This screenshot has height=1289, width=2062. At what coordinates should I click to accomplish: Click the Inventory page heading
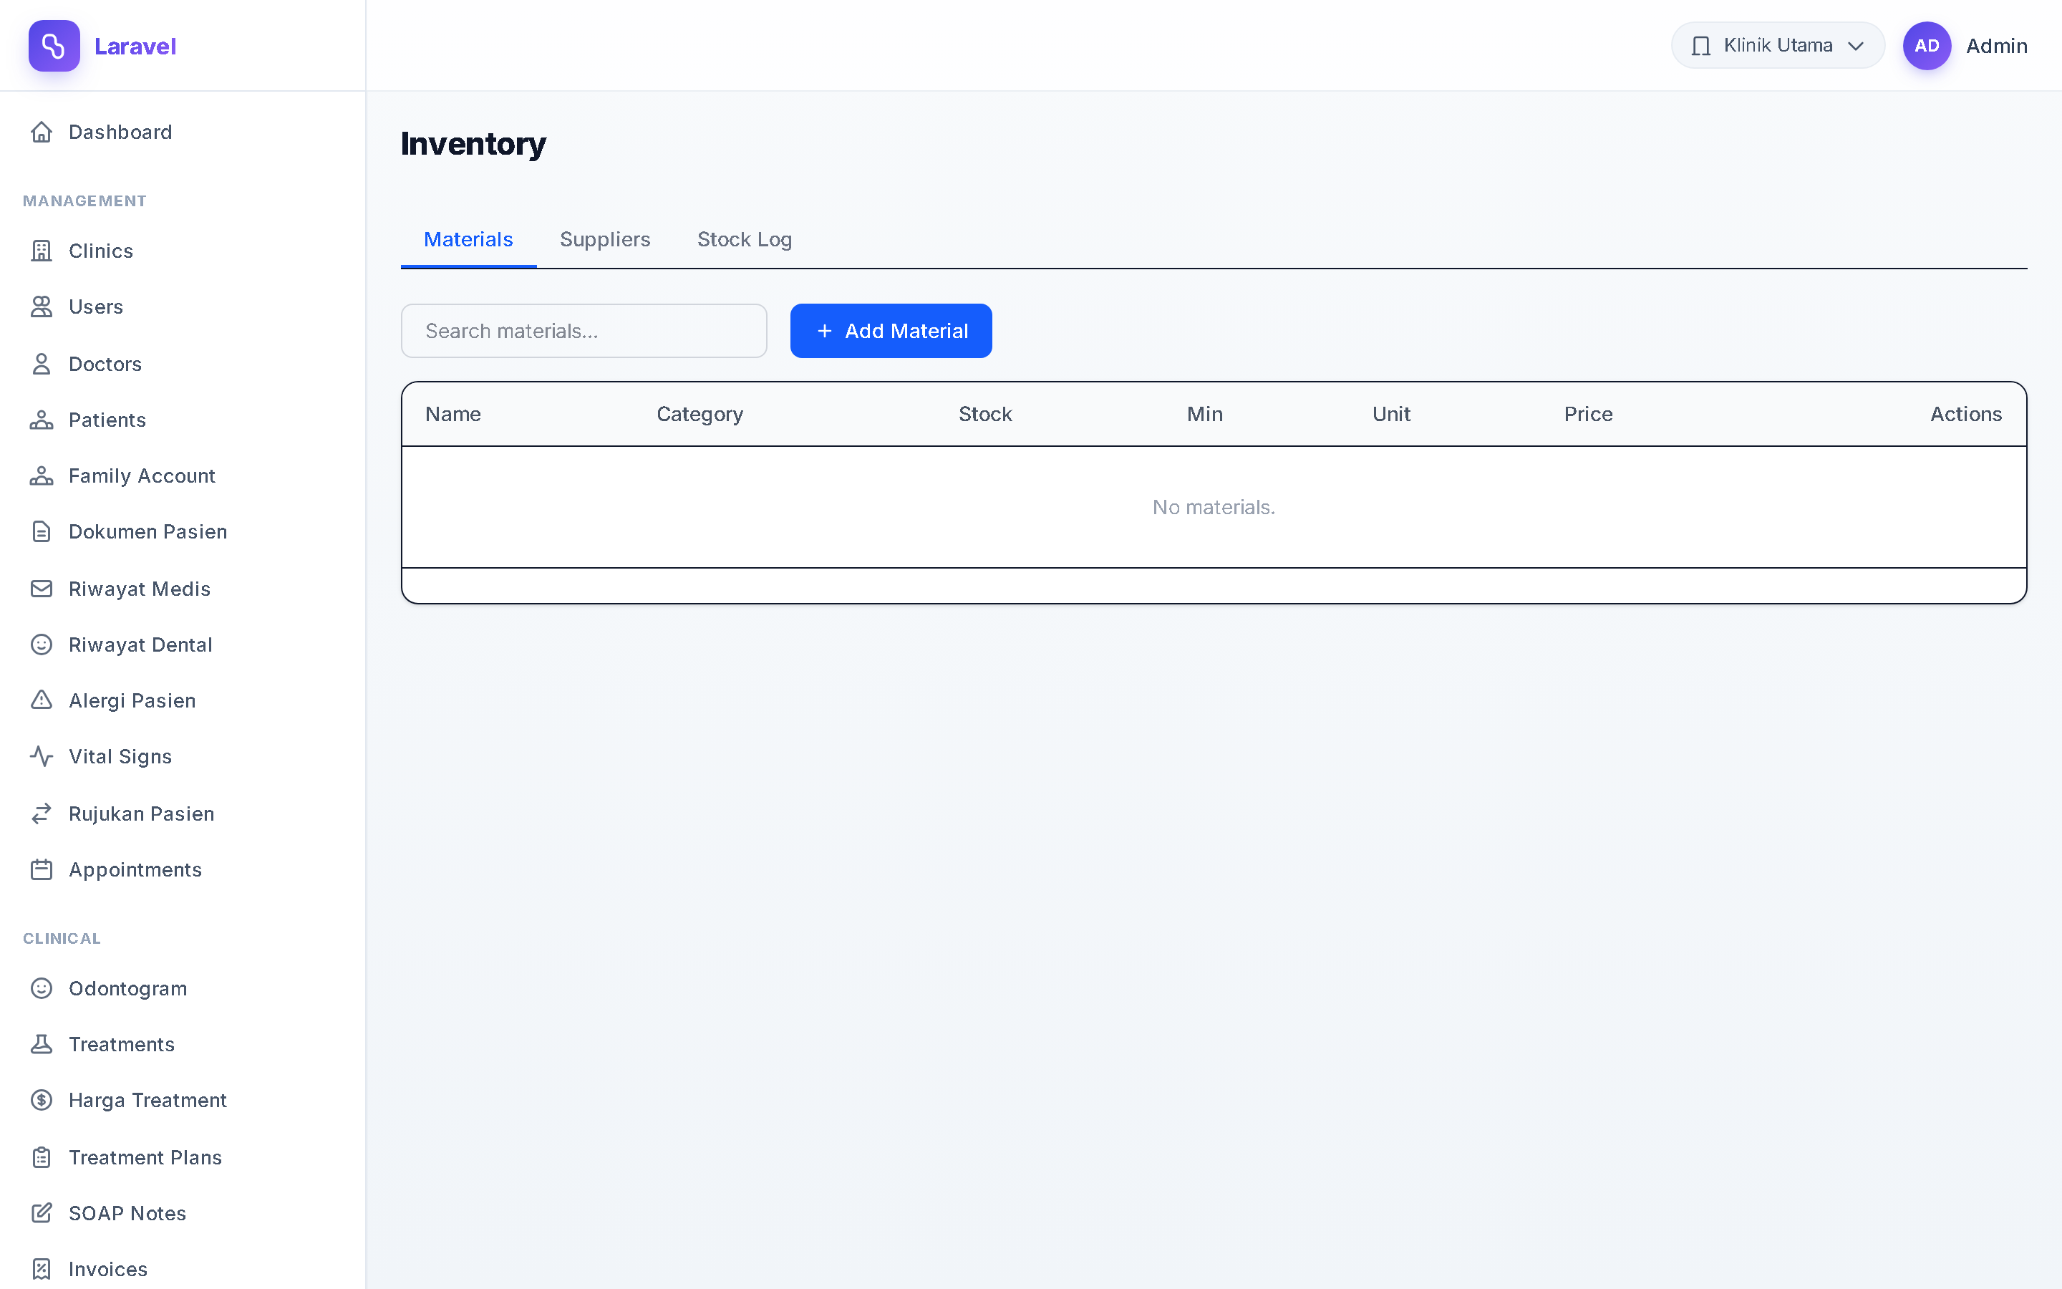point(473,144)
